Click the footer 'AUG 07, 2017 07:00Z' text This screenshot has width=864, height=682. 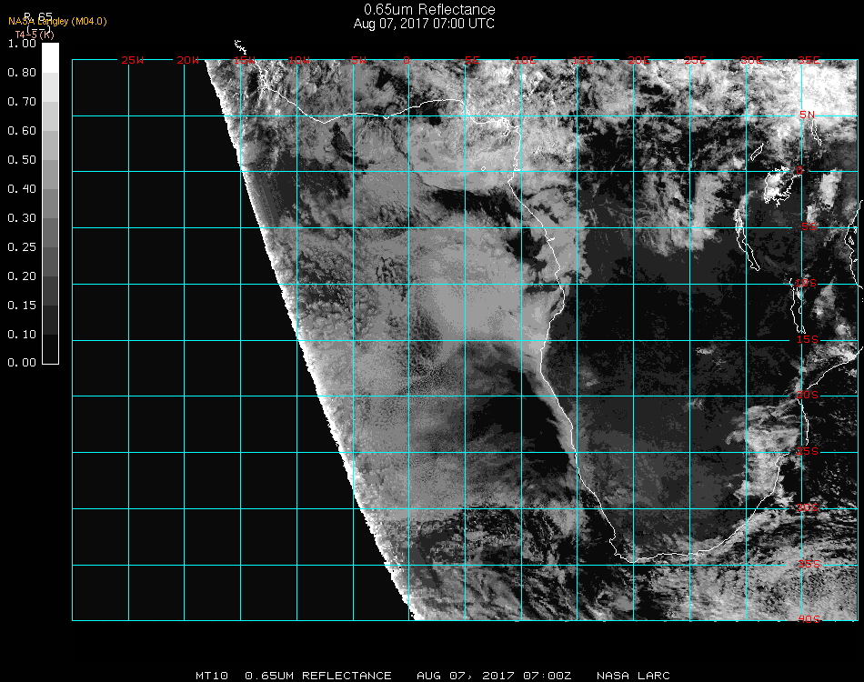494,676
